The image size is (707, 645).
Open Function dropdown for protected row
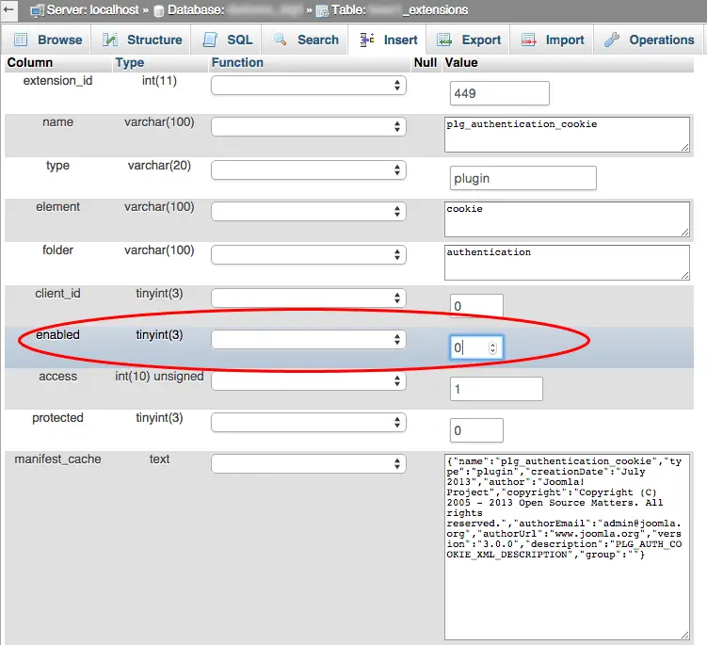pyautogui.click(x=309, y=423)
